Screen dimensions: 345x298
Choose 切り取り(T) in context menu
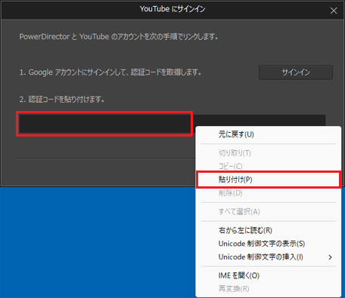269,153
